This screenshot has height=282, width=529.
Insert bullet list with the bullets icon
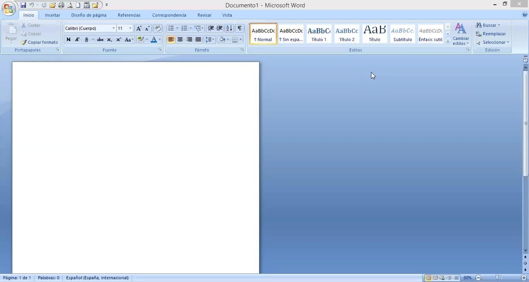pos(171,28)
